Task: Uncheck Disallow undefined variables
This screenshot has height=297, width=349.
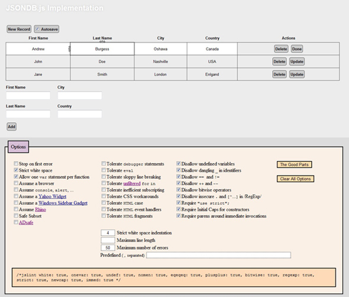Action: tap(179, 164)
